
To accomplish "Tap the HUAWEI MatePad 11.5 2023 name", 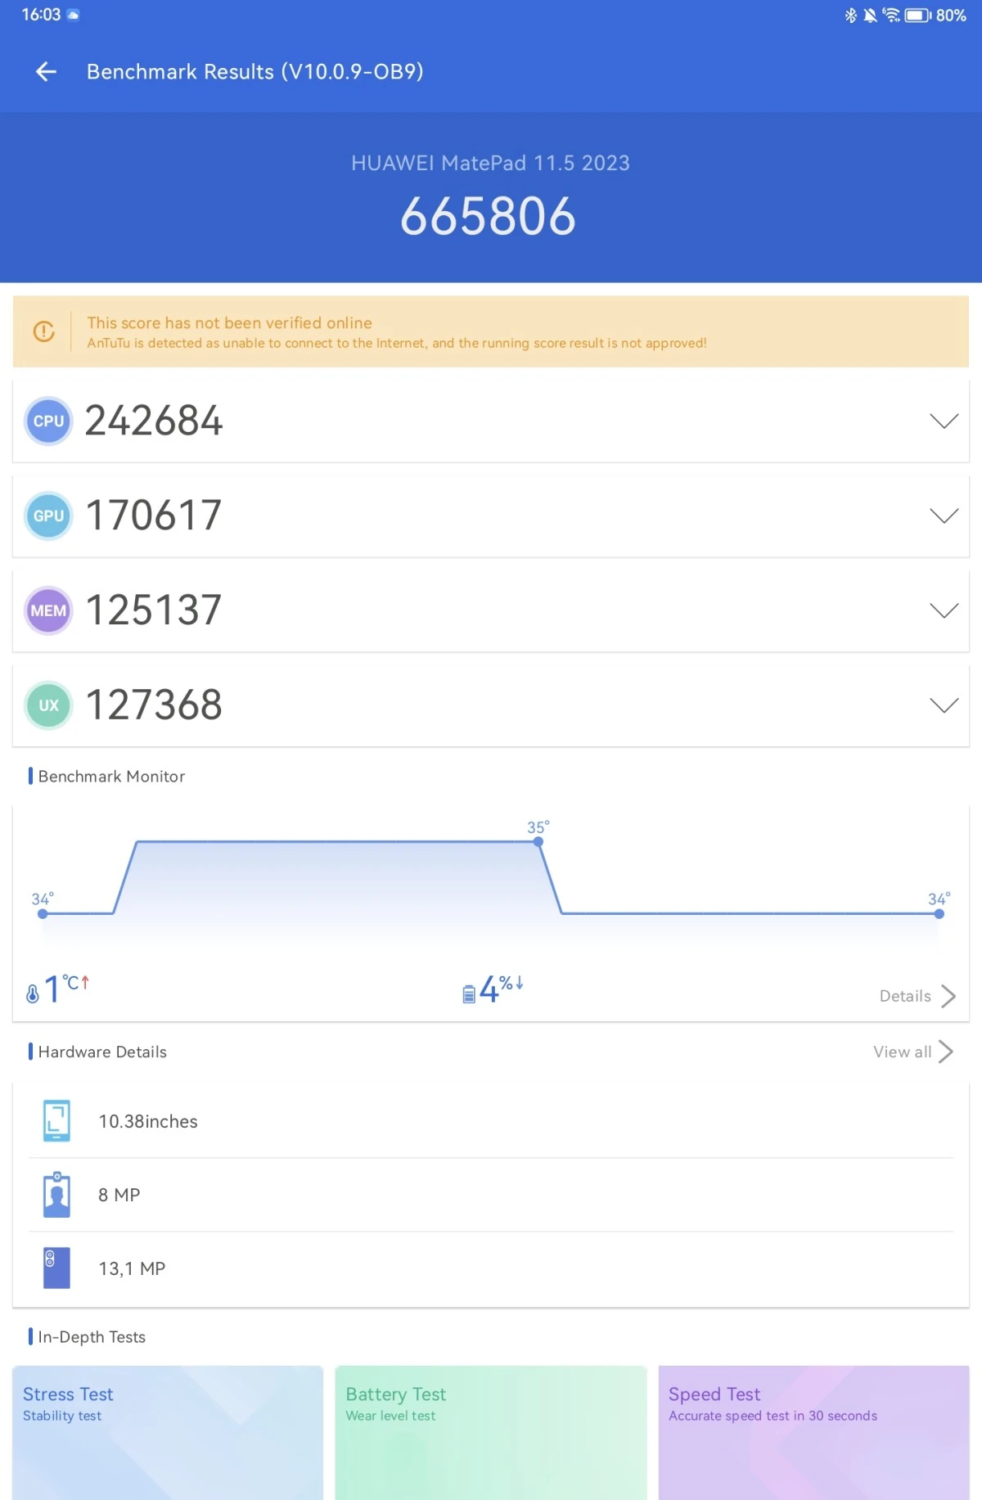I will coord(490,163).
